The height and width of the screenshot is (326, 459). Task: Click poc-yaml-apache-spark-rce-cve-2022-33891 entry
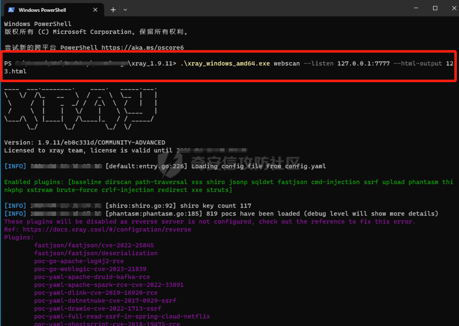click(x=109, y=285)
